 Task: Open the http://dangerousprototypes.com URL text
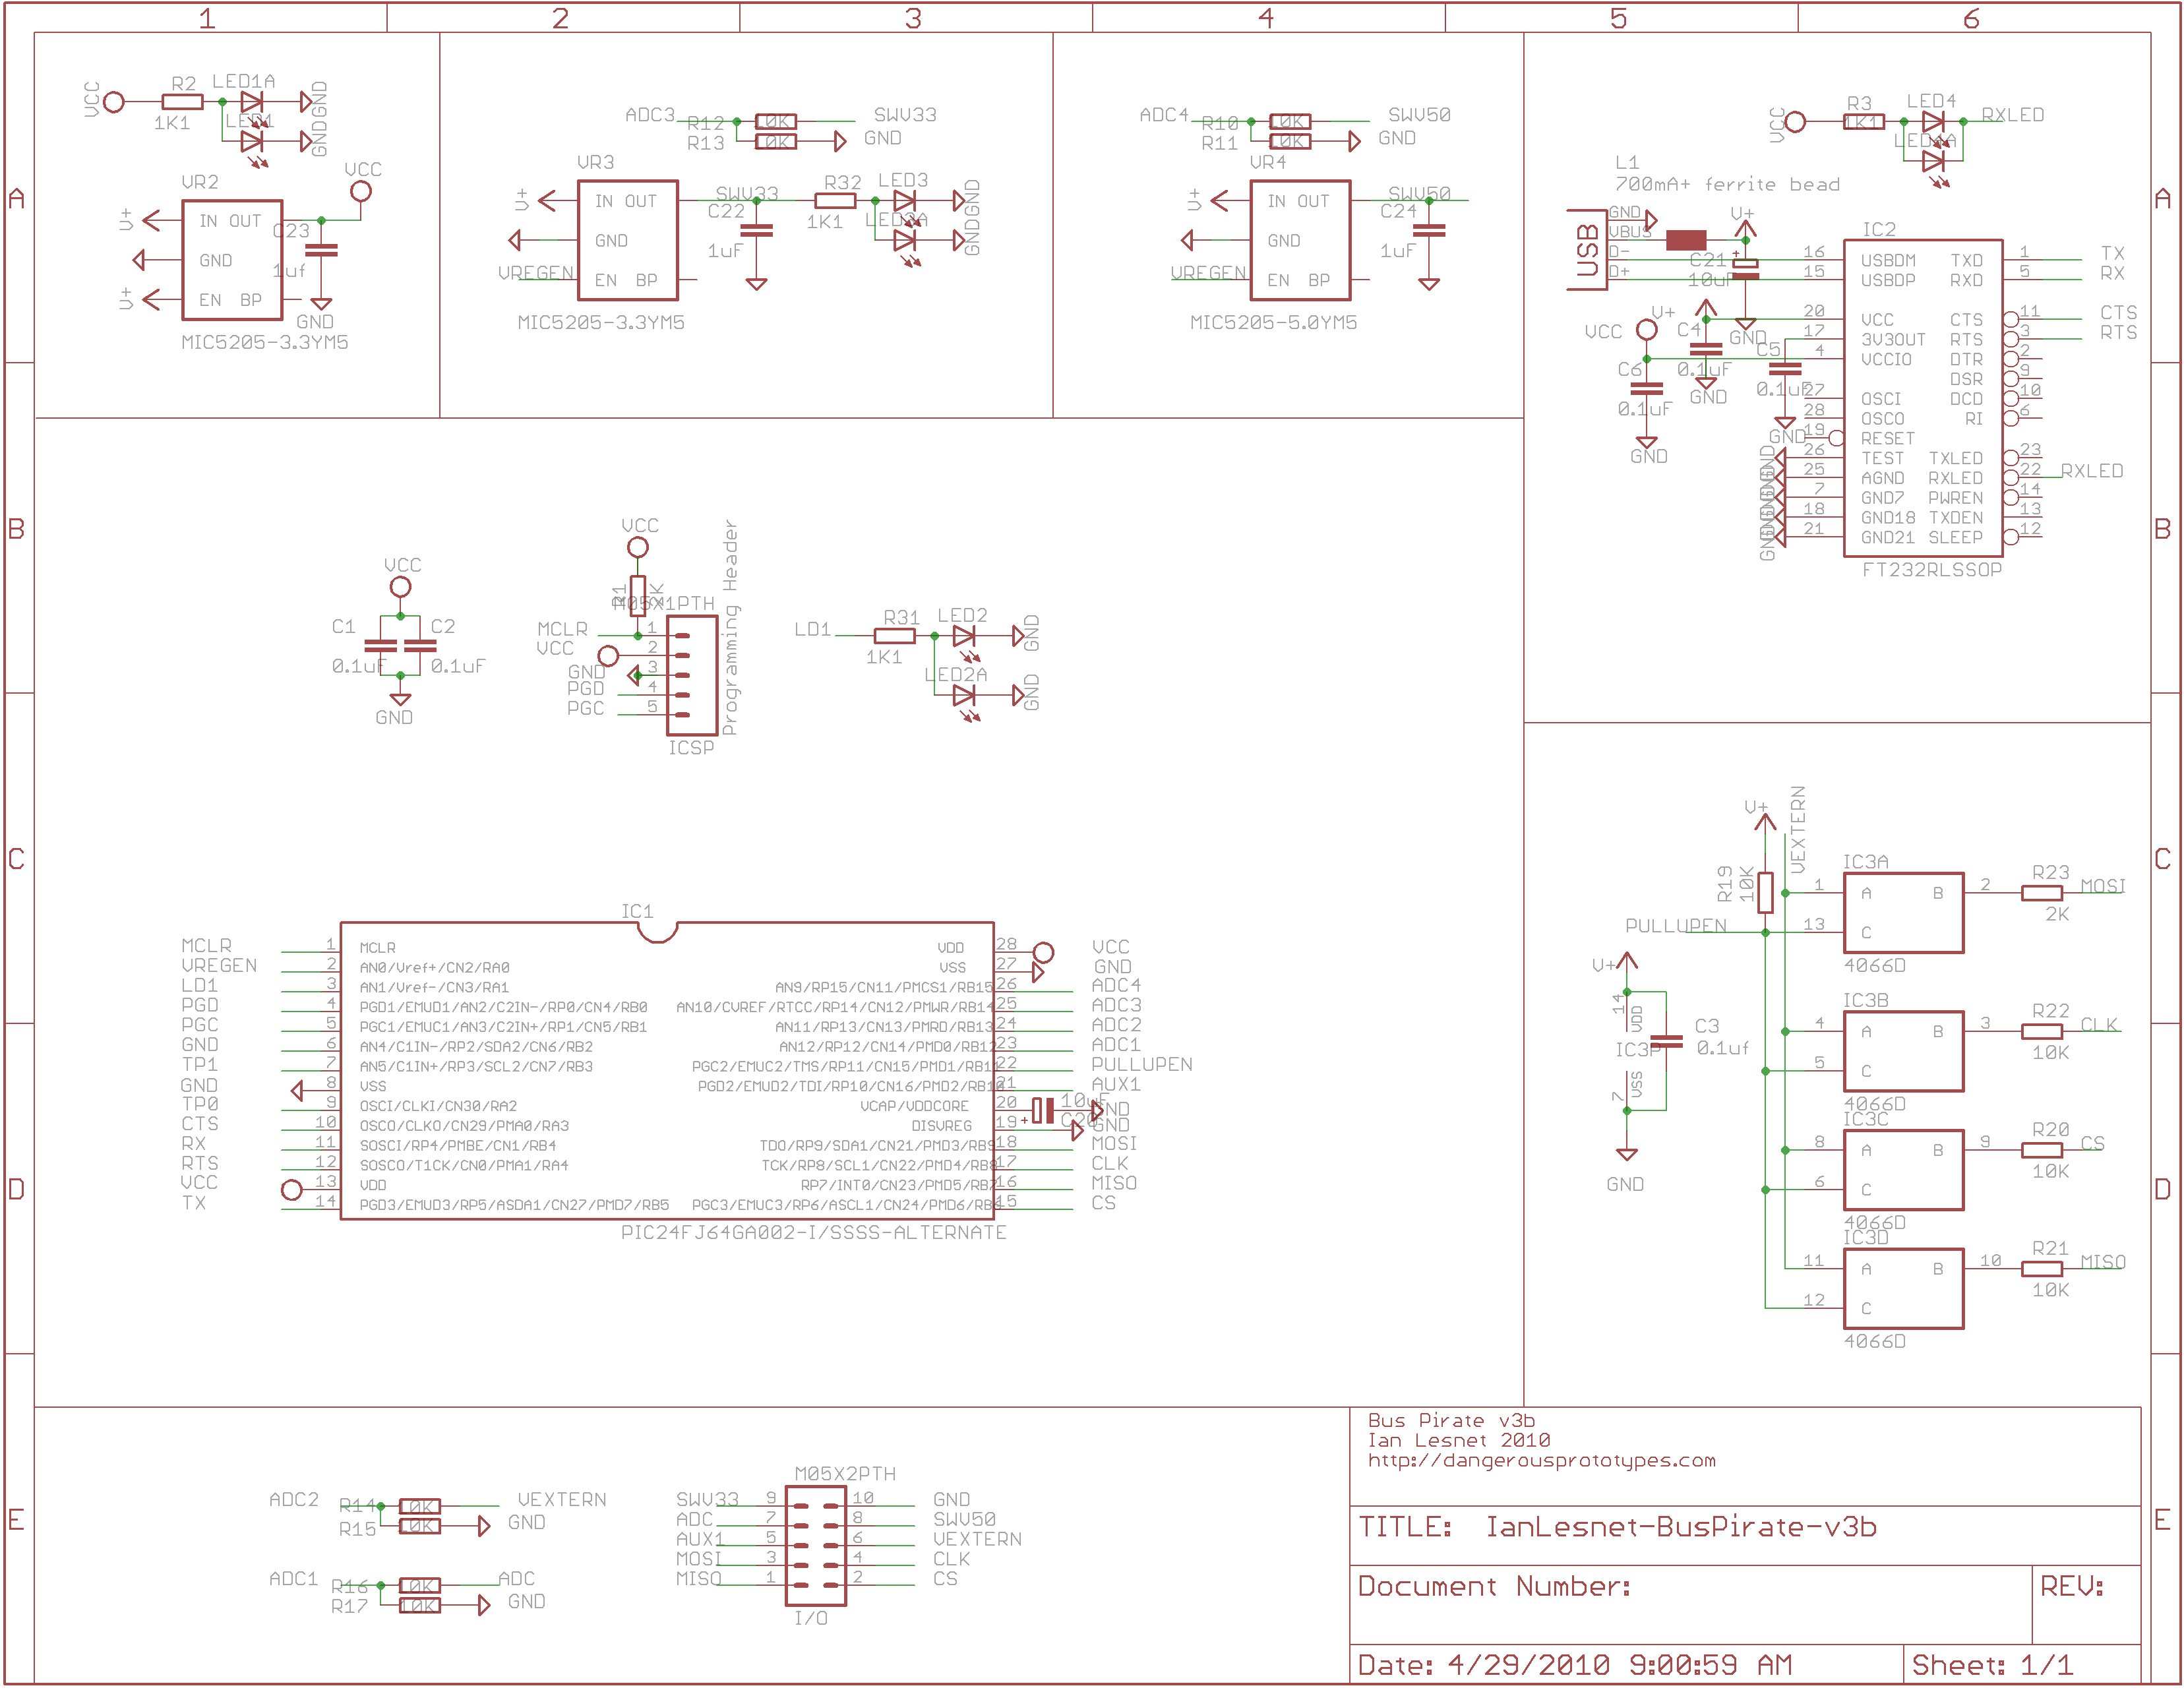pyautogui.click(x=1541, y=1460)
